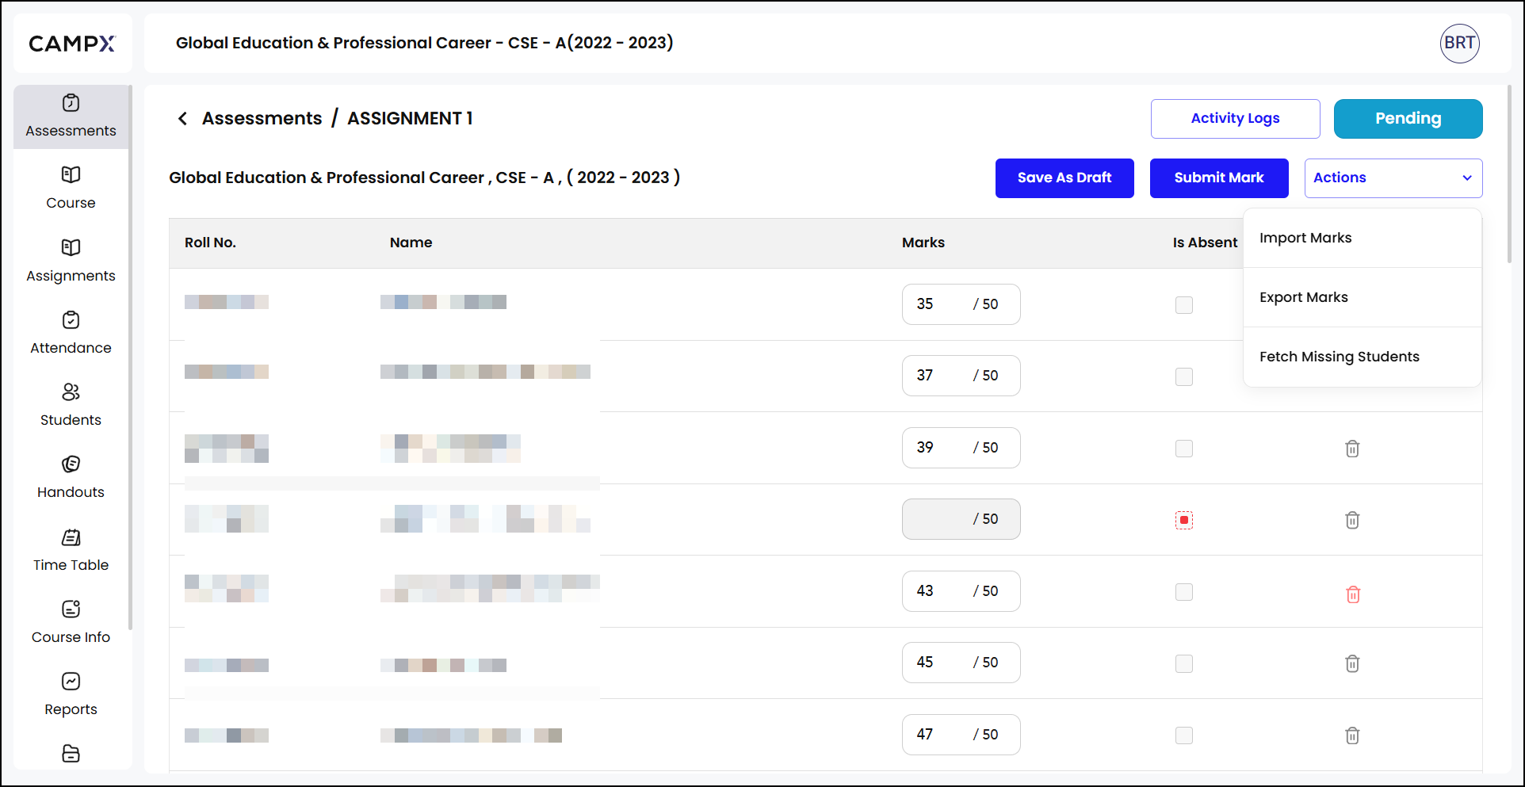1525x787 pixels.
Task: Edit the marks field showing 45
Action: click(961, 663)
